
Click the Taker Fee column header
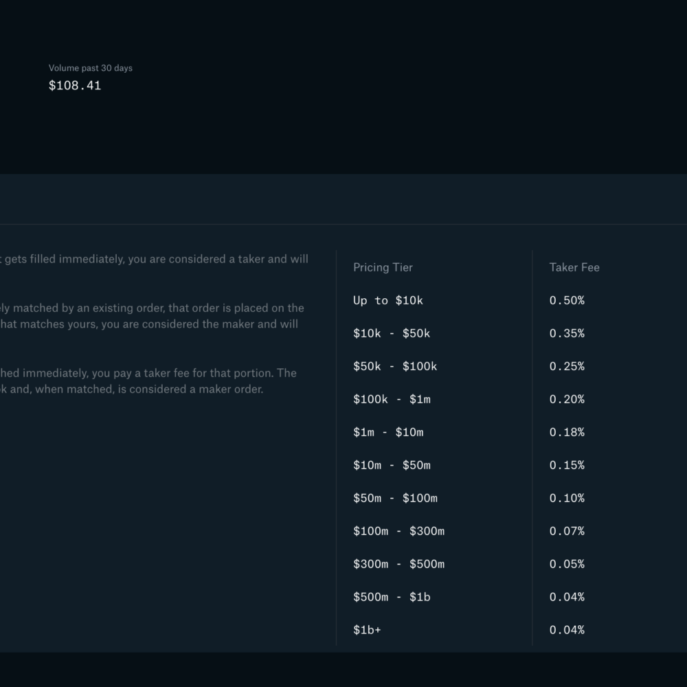coord(574,267)
